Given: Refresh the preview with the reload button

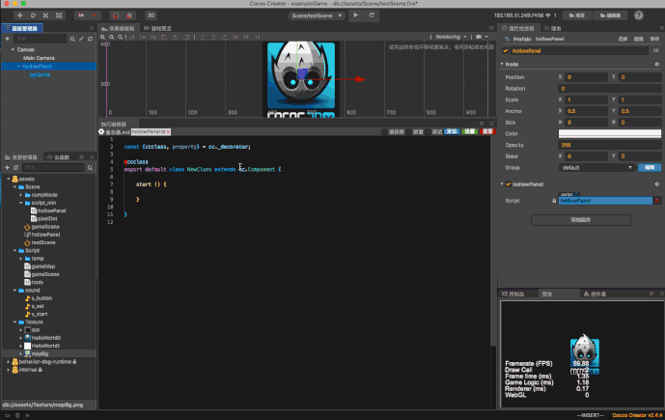Looking at the screenshot, I should [x=372, y=15].
